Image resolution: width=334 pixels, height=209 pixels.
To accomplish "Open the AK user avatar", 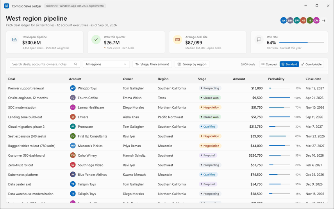I will [284, 20].
